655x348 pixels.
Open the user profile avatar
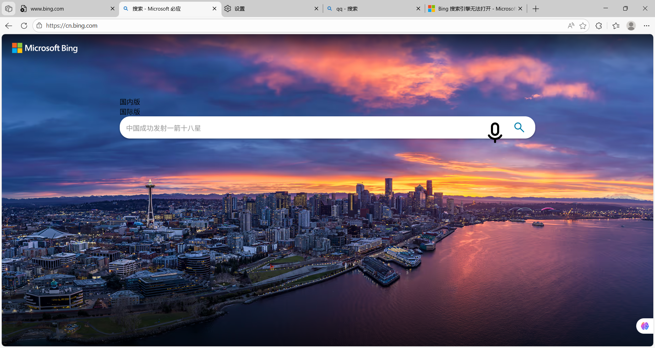631,26
